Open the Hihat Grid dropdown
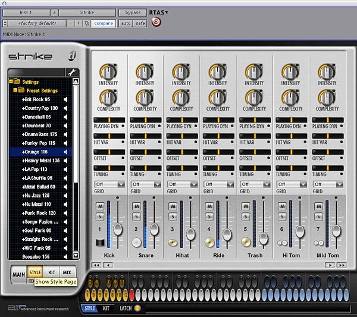Image resolution: width=357 pixels, height=317 pixels. 182,184
